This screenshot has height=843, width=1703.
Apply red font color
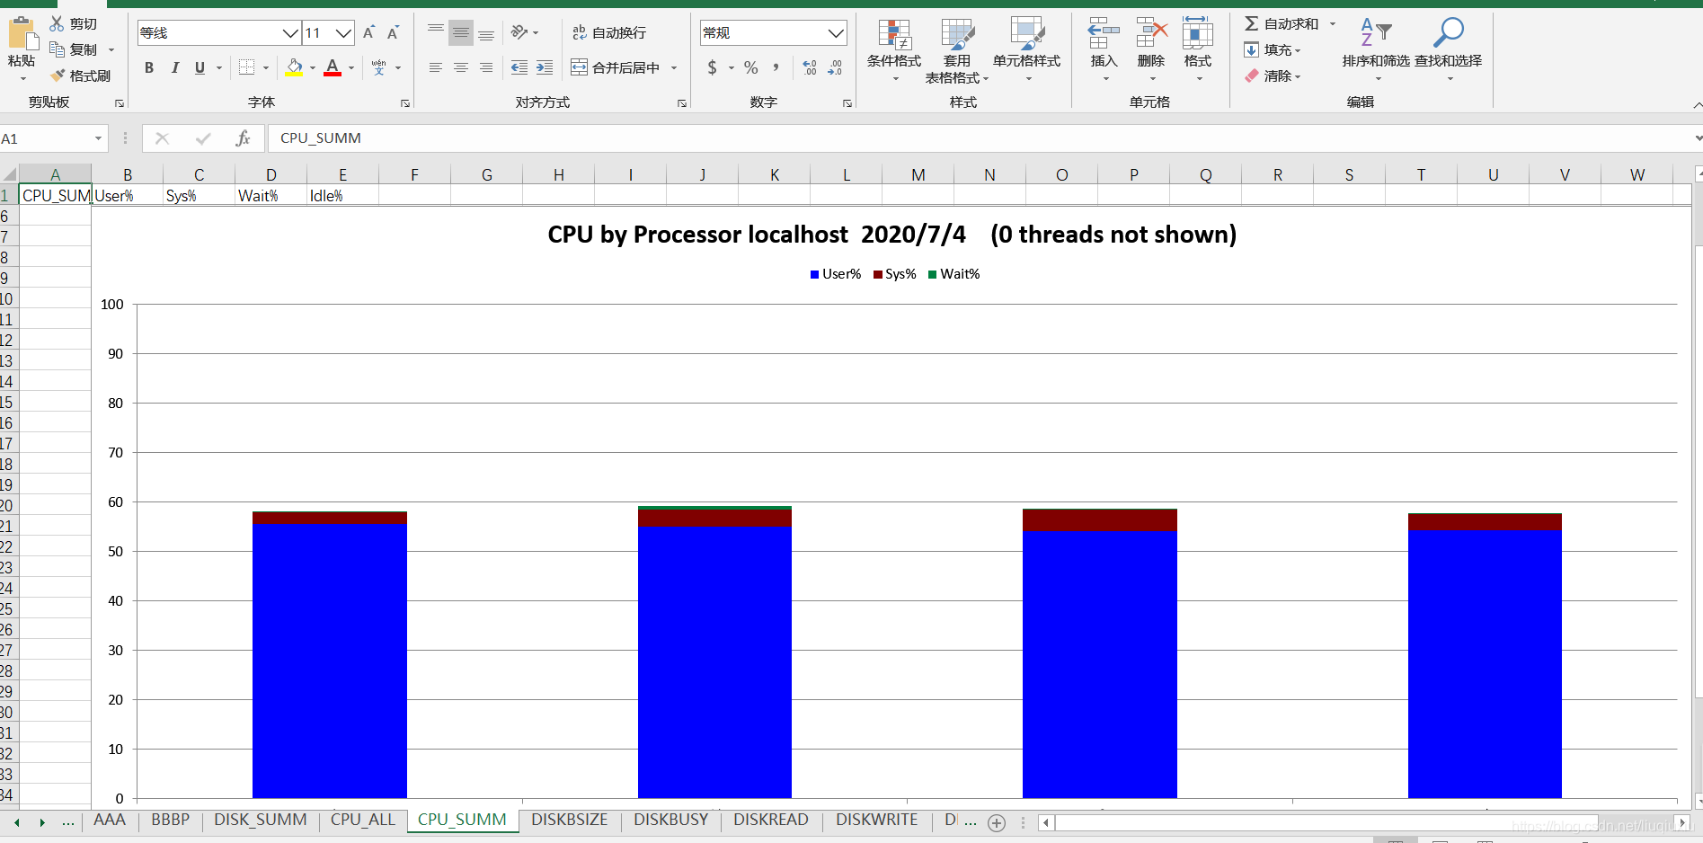coord(333,67)
